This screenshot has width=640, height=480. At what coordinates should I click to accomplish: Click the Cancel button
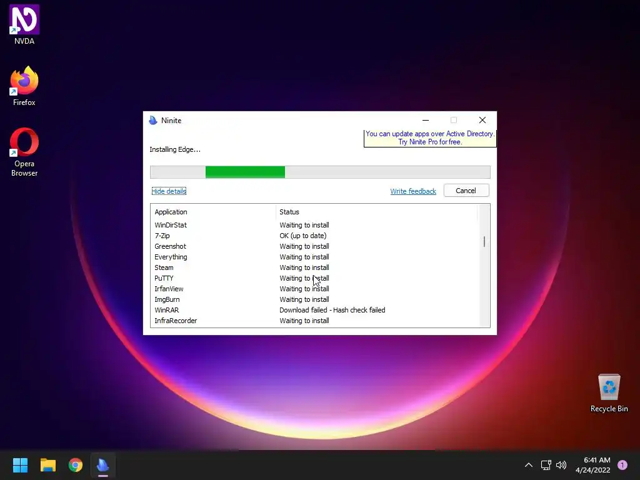point(466,191)
